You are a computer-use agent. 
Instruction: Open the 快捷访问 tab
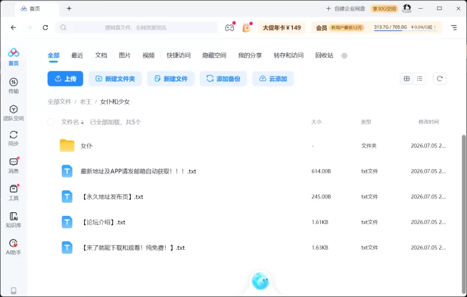(179, 55)
